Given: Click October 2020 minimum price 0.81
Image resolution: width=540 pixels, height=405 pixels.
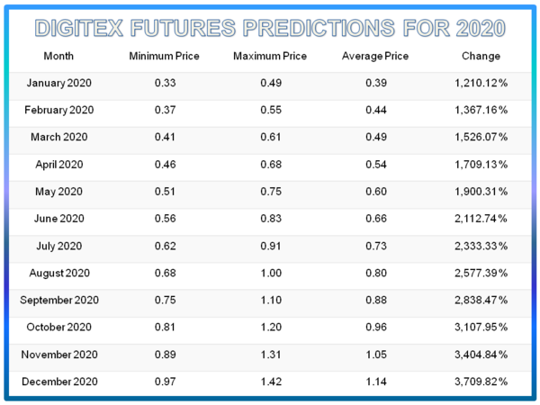Looking at the screenshot, I should click(x=164, y=328).
